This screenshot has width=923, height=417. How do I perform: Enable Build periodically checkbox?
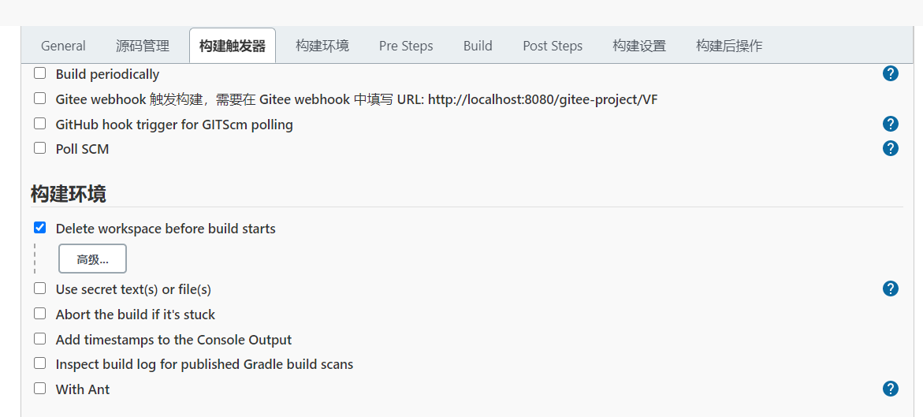pos(40,73)
